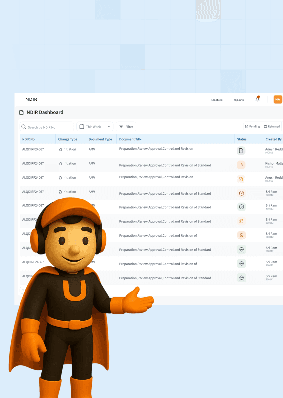Click the search magnifier icon
The image size is (283, 398).
[24, 127]
